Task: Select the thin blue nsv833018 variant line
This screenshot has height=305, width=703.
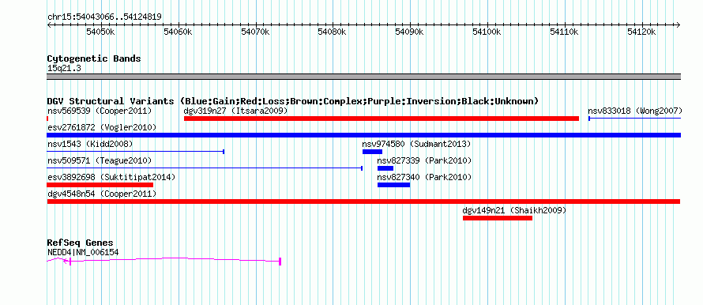Action: point(634,119)
